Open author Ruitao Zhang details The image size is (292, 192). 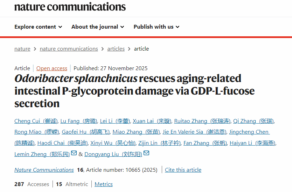pyautogui.click(x=202, y=121)
